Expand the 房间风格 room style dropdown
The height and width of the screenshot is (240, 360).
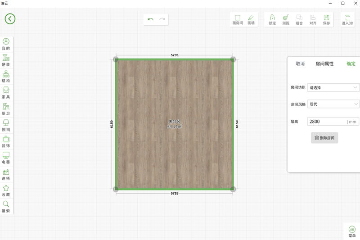[x=333, y=104]
